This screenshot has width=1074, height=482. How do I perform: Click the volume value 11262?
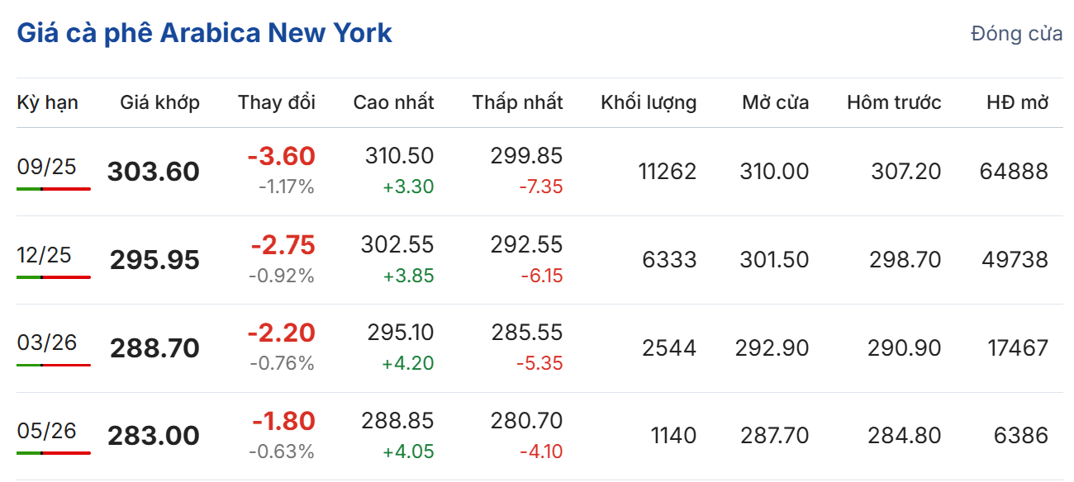pos(667,172)
